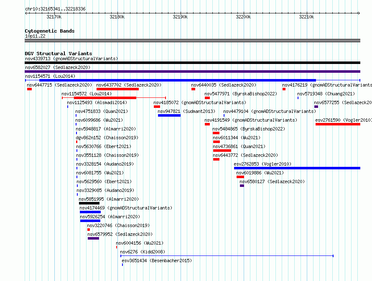Open esv2762853 (Vogler2010) variant
Screen dimensions: 372x281
[262, 164]
